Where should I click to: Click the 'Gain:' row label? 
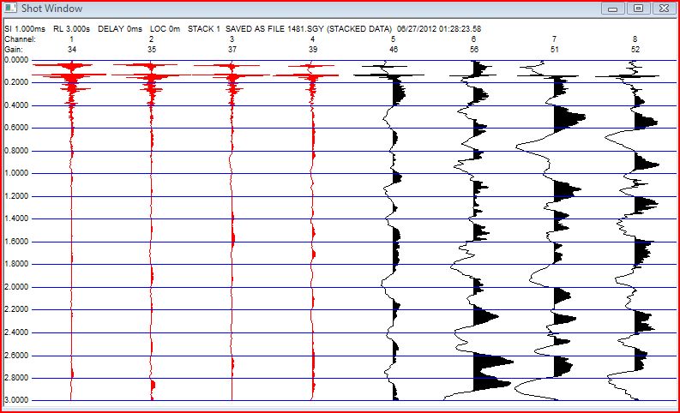(14, 50)
